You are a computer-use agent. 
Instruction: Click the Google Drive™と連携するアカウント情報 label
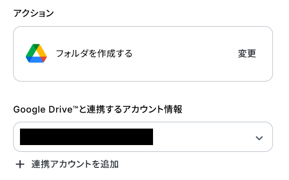tap(98, 109)
